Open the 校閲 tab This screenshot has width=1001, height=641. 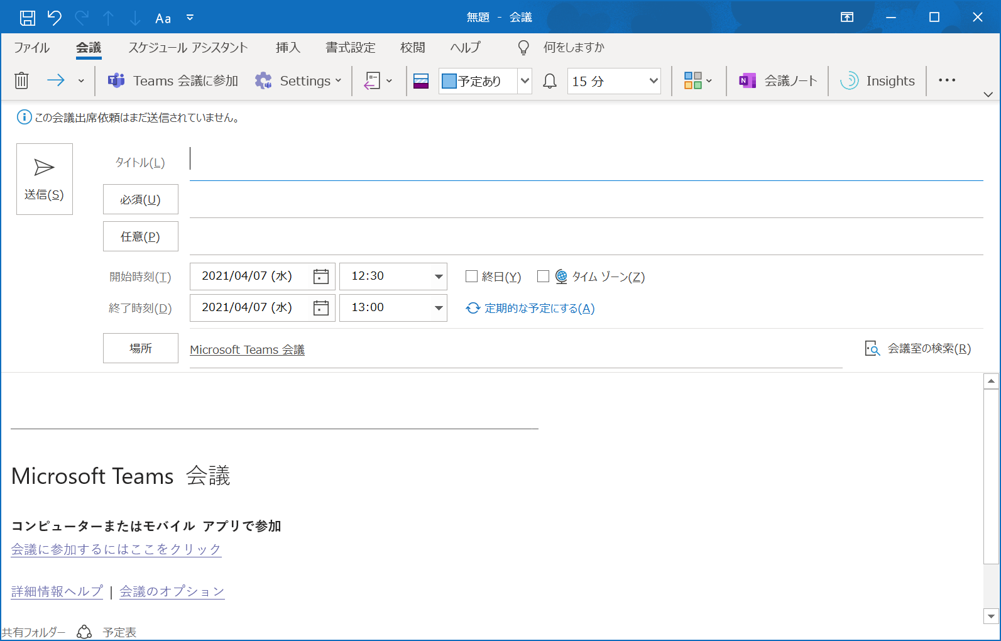413,47
